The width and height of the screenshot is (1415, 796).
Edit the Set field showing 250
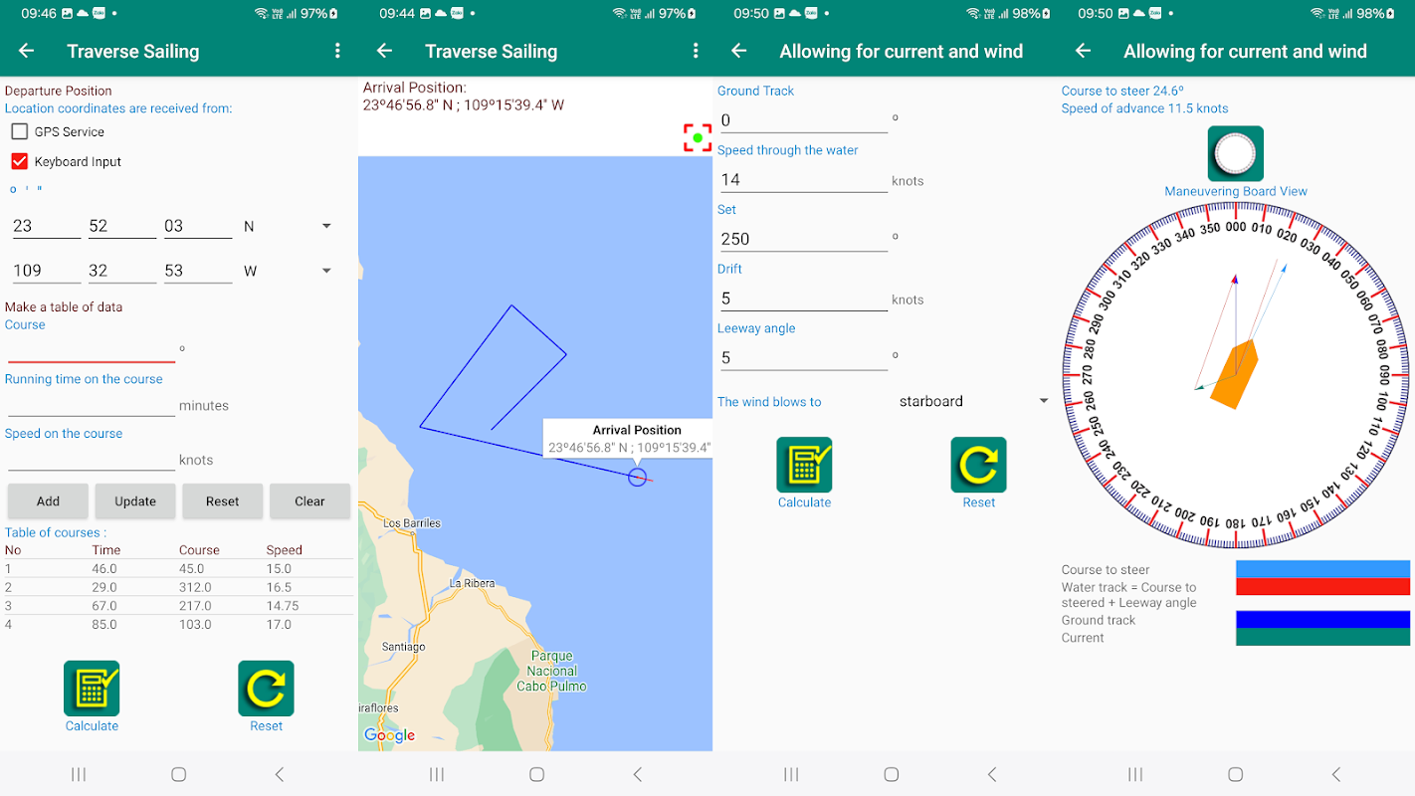803,239
